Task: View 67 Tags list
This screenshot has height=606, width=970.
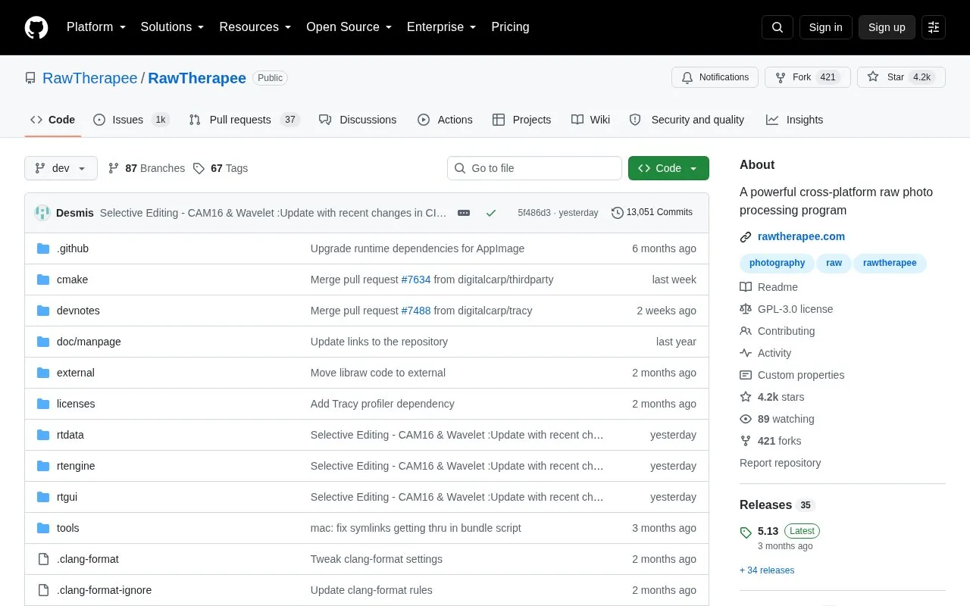Action: [x=220, y=168]
